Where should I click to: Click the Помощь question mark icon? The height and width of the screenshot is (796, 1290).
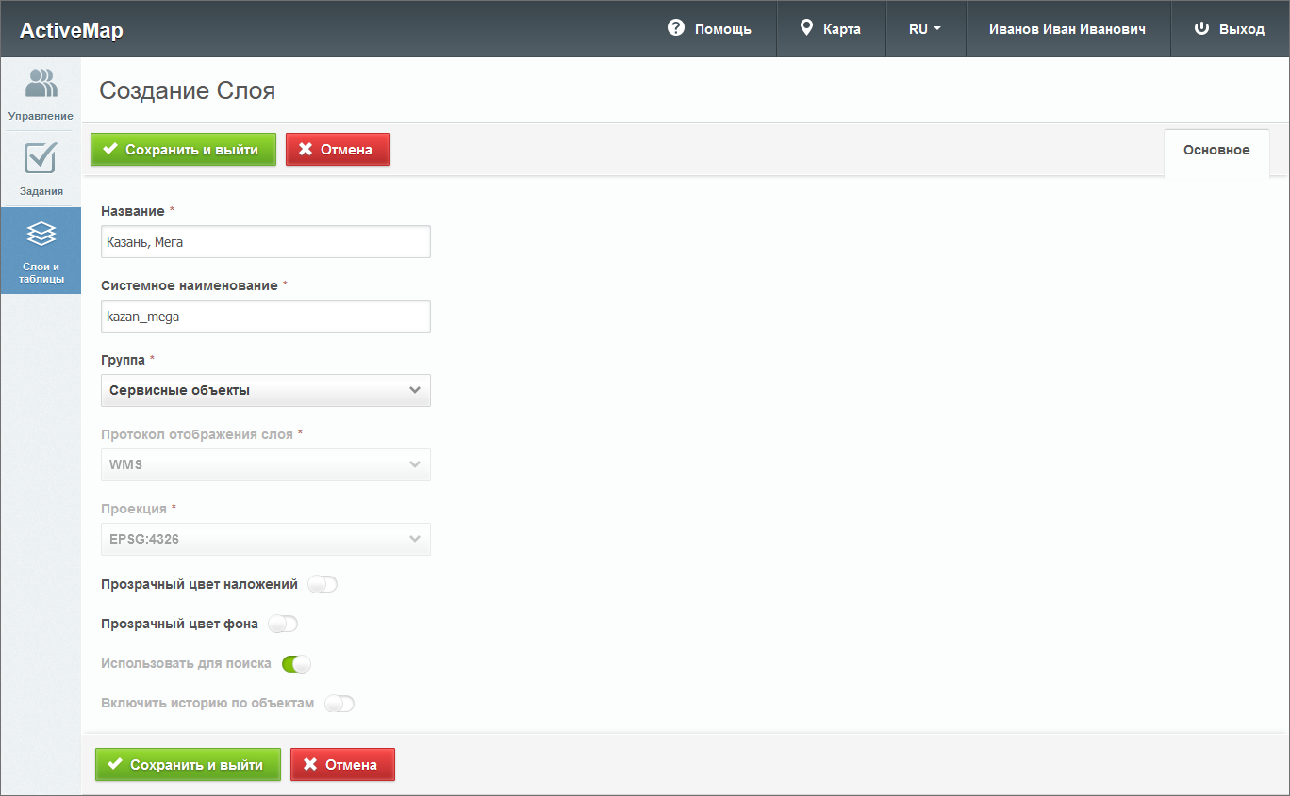675,28
